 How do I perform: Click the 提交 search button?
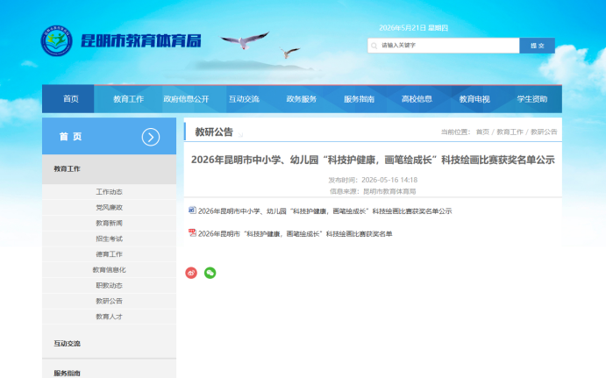(538, 46)
